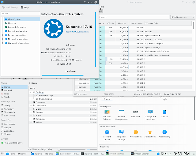Open Startup and Shutdown settings

tap(150, 115)
